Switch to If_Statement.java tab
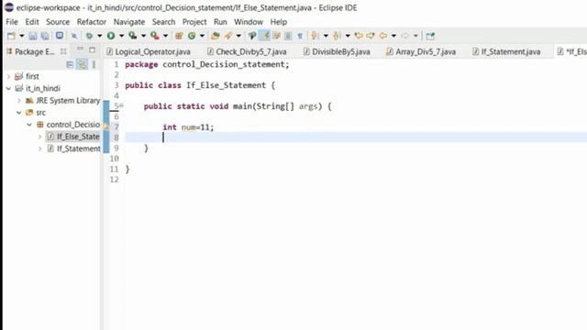Viewport: 587px width, 330px height. pos(506,51)
